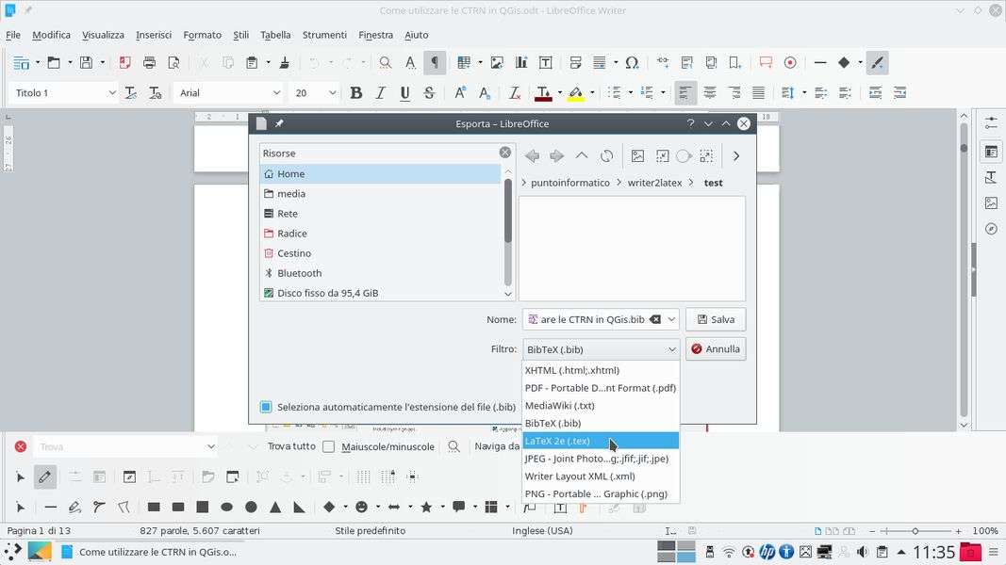The height and width of the screenshot is (565, 1006).
Task: Select Align Left paragraph toggle
Action: [685, 93]
